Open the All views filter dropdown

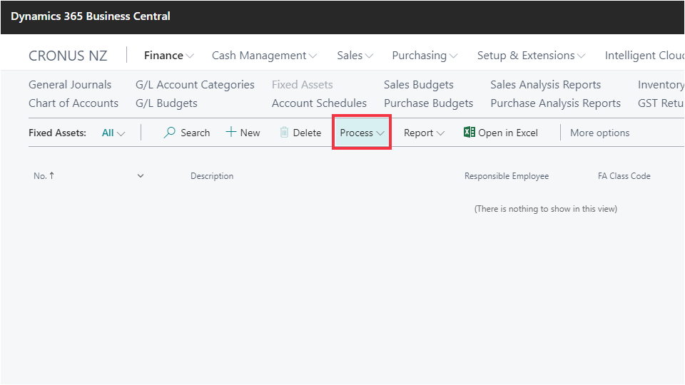point(113,133)
